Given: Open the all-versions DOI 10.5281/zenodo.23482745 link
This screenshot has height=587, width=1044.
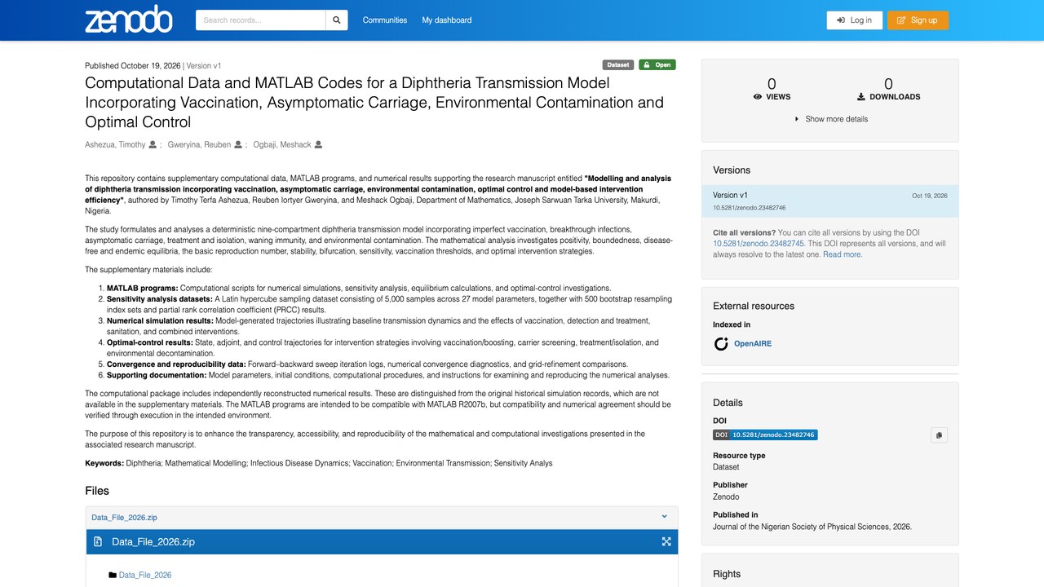Looking at the screenshot, I should coord(759,244).
